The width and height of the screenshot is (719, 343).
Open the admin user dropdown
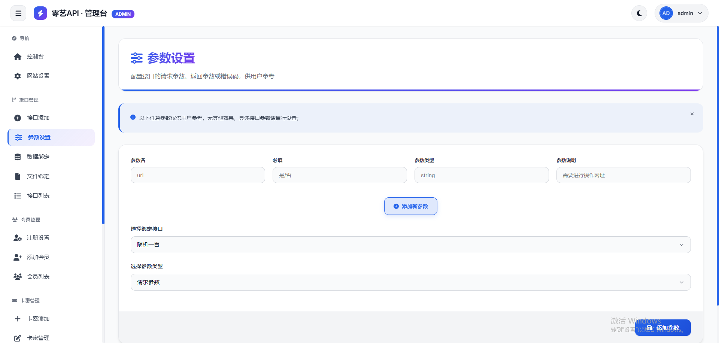point(681,13)
